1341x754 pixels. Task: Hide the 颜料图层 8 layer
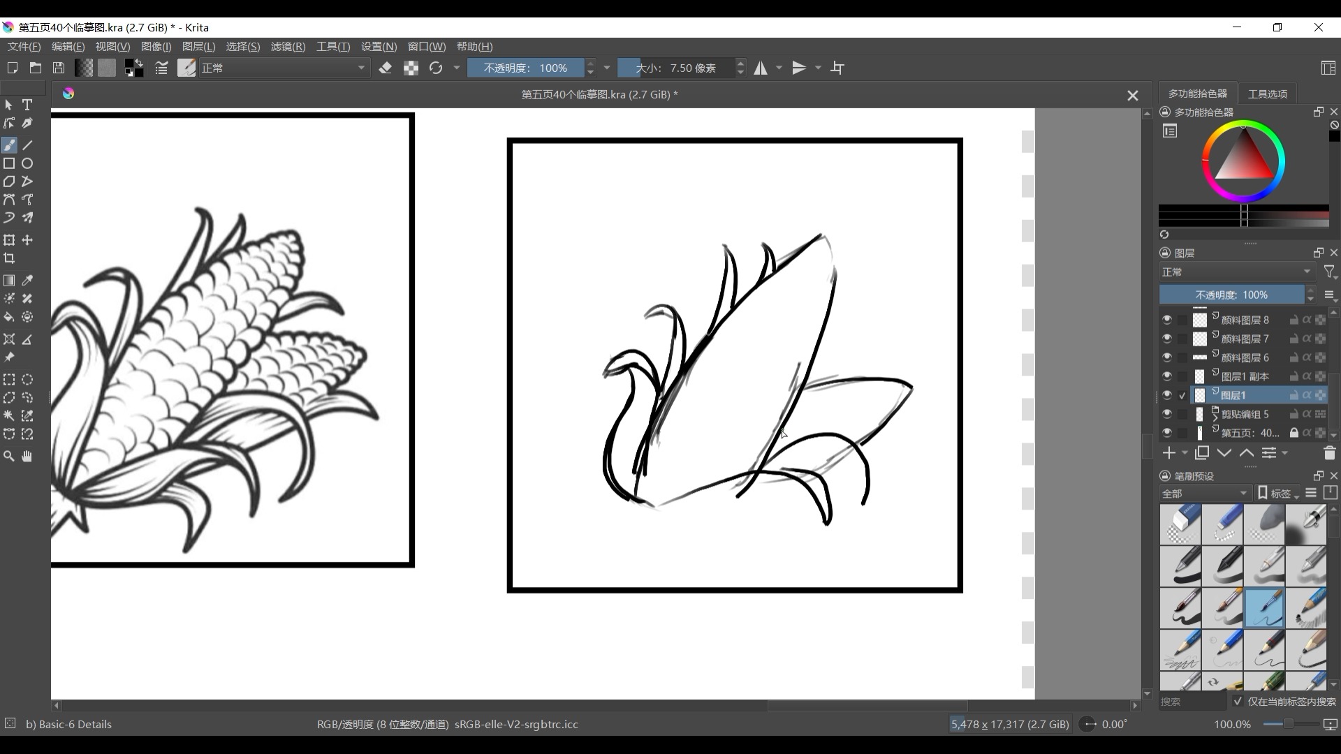pos(1167,320)
